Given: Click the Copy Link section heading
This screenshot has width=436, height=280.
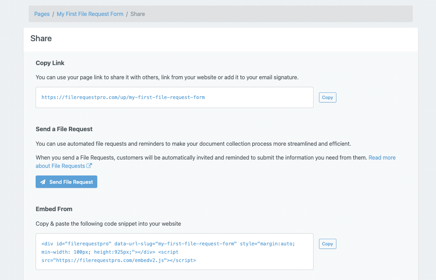Looking at the screenshot, I should click(x=50, y=63).
